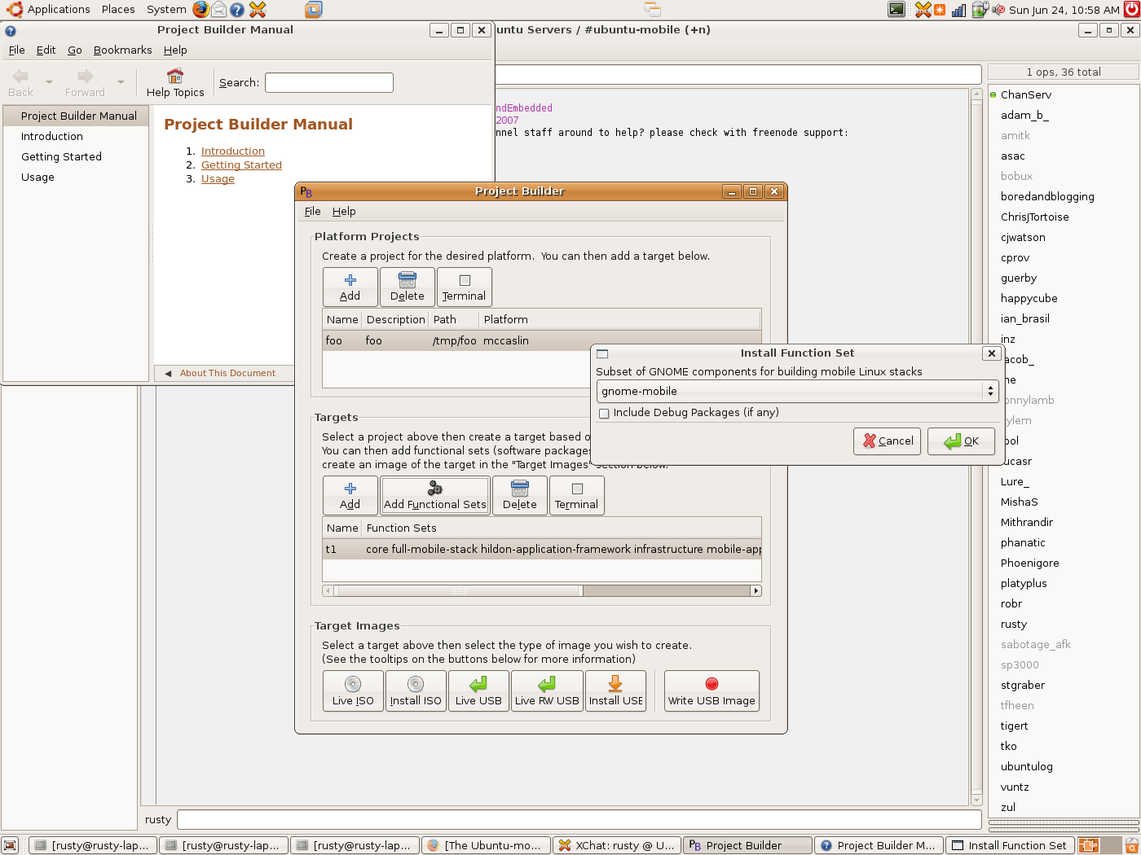
Task: Click Function Sets column header
Action: pyautogui.click(x=561, y=528)
